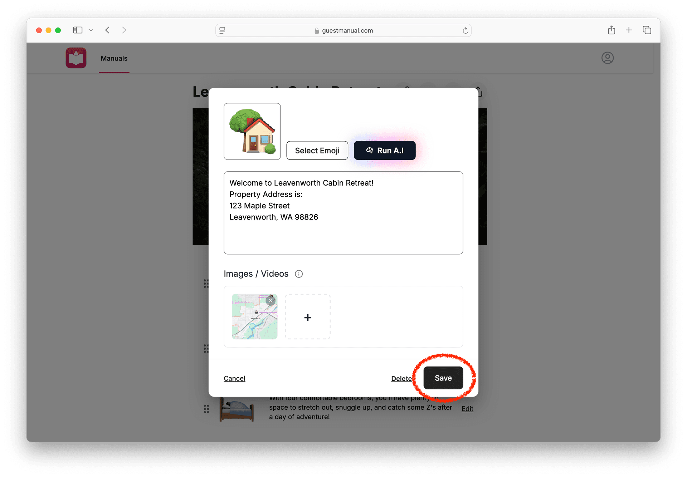Screen dimensions: 687x477
Task: Cancel the current edit dialog
Action: 234,378
